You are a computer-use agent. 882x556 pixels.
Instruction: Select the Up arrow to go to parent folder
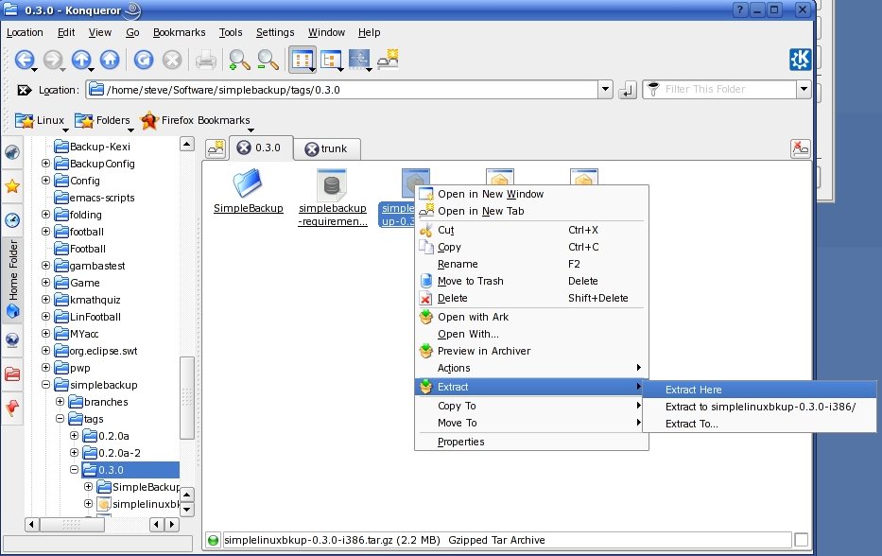point(82,59)
